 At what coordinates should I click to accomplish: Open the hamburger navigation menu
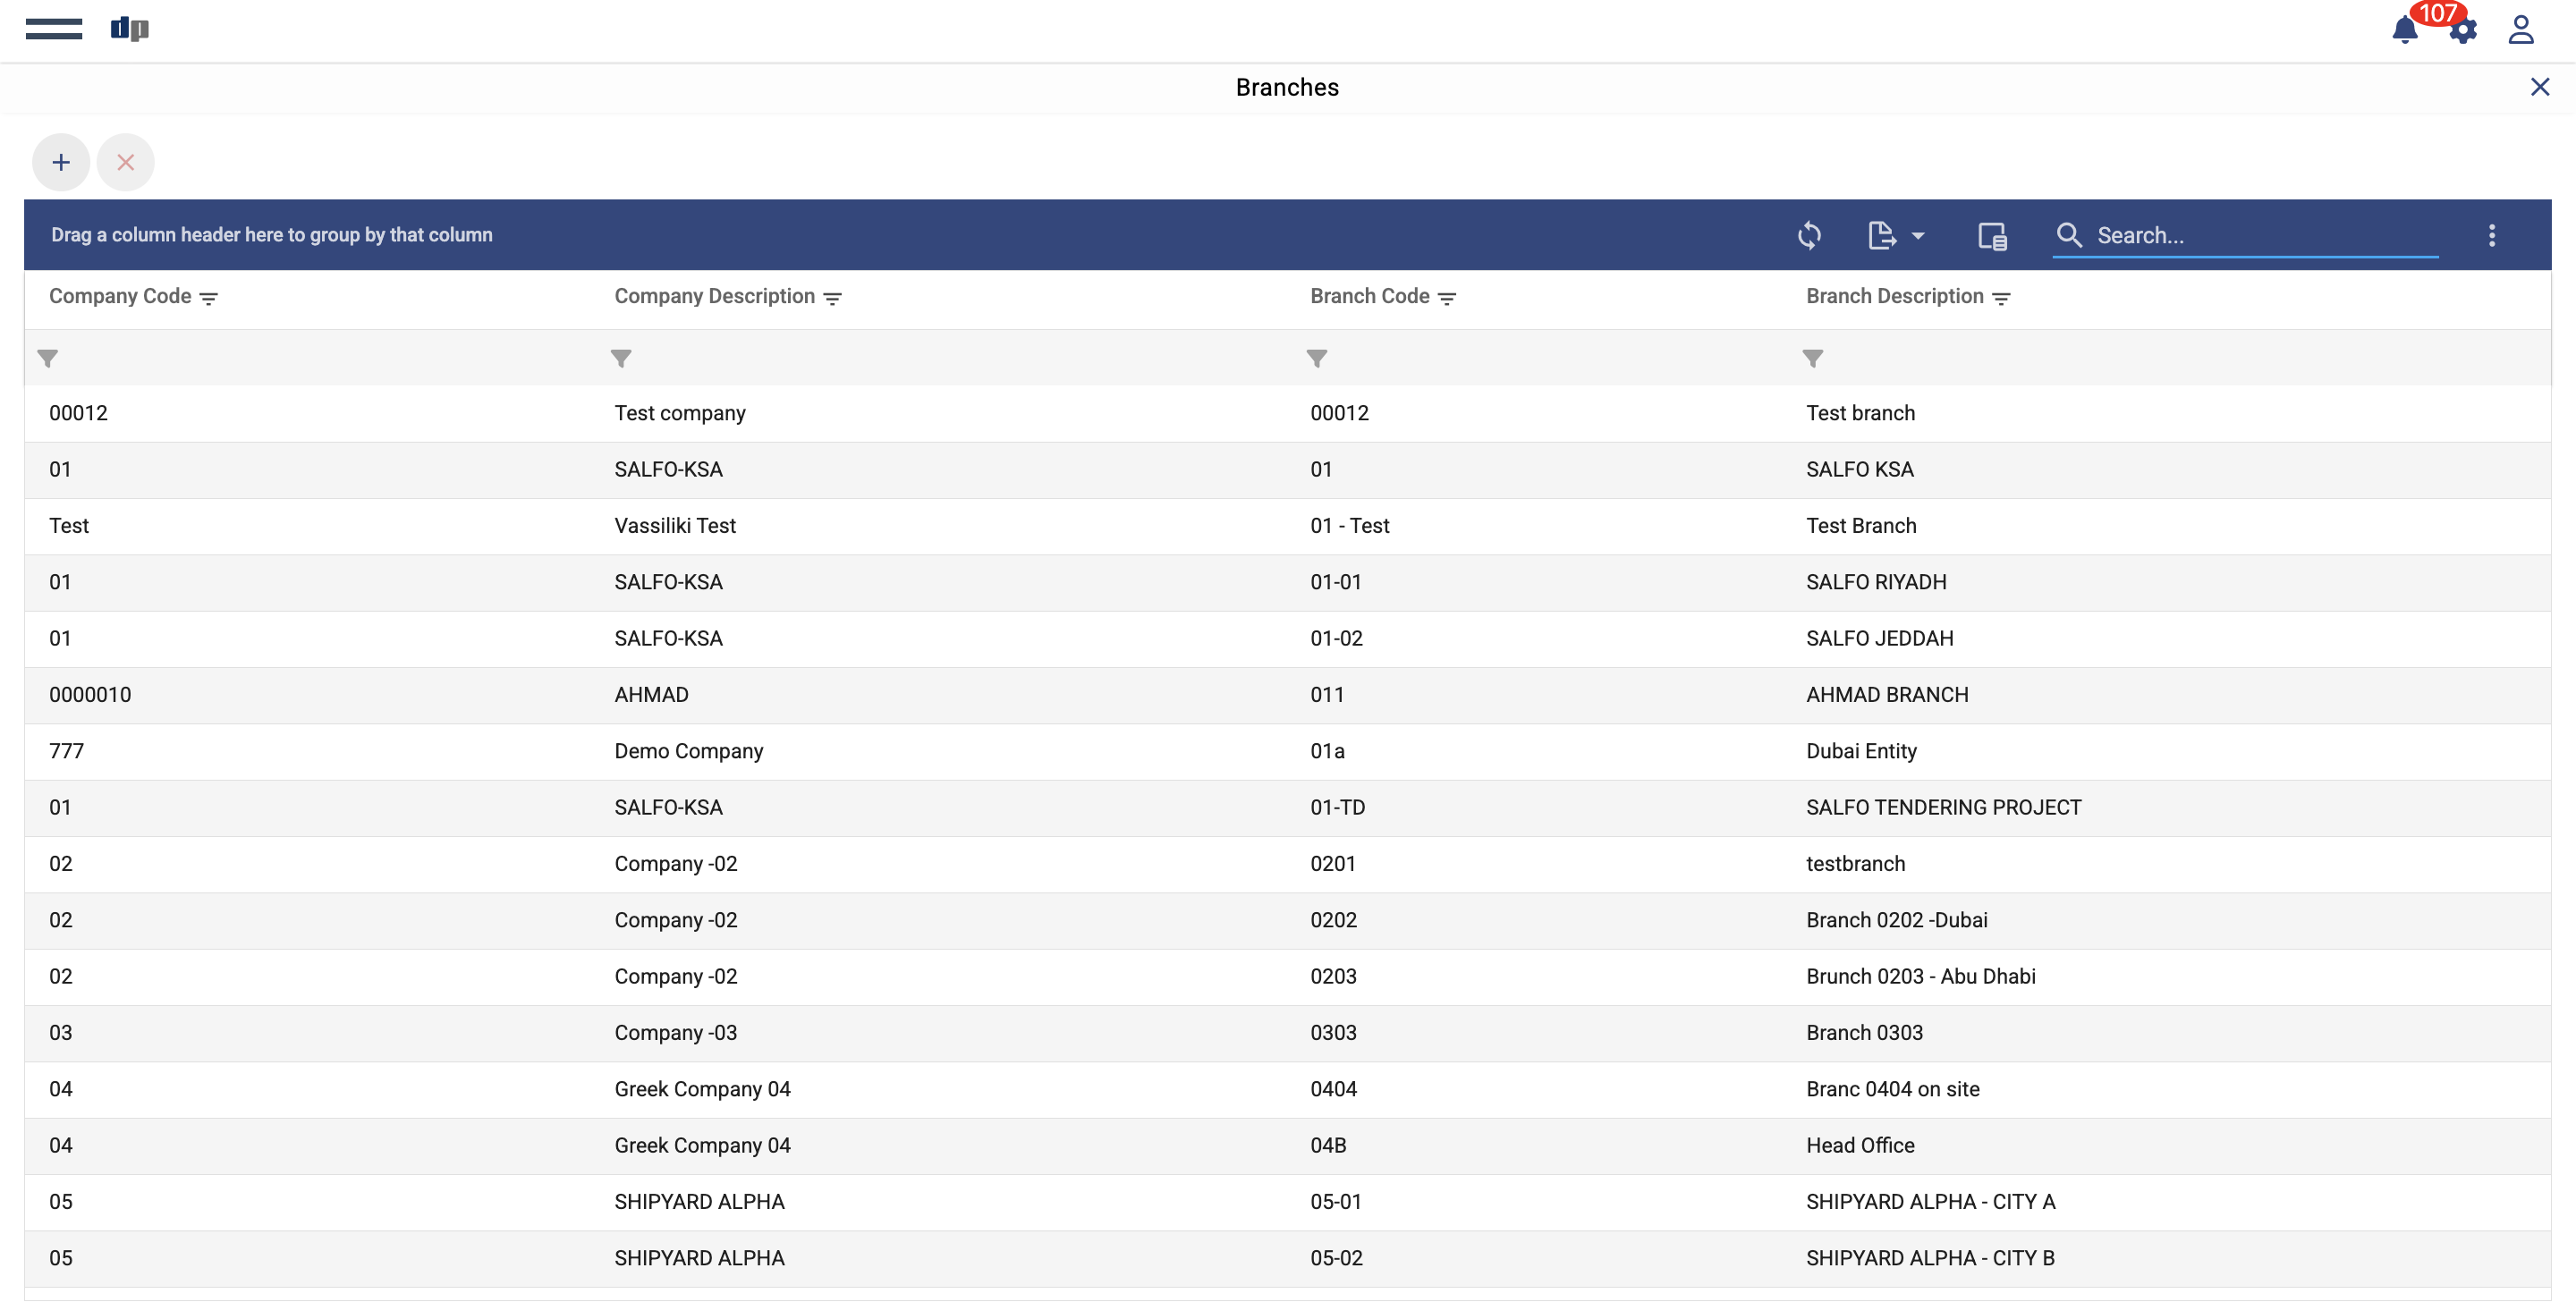tap(54, 29)
